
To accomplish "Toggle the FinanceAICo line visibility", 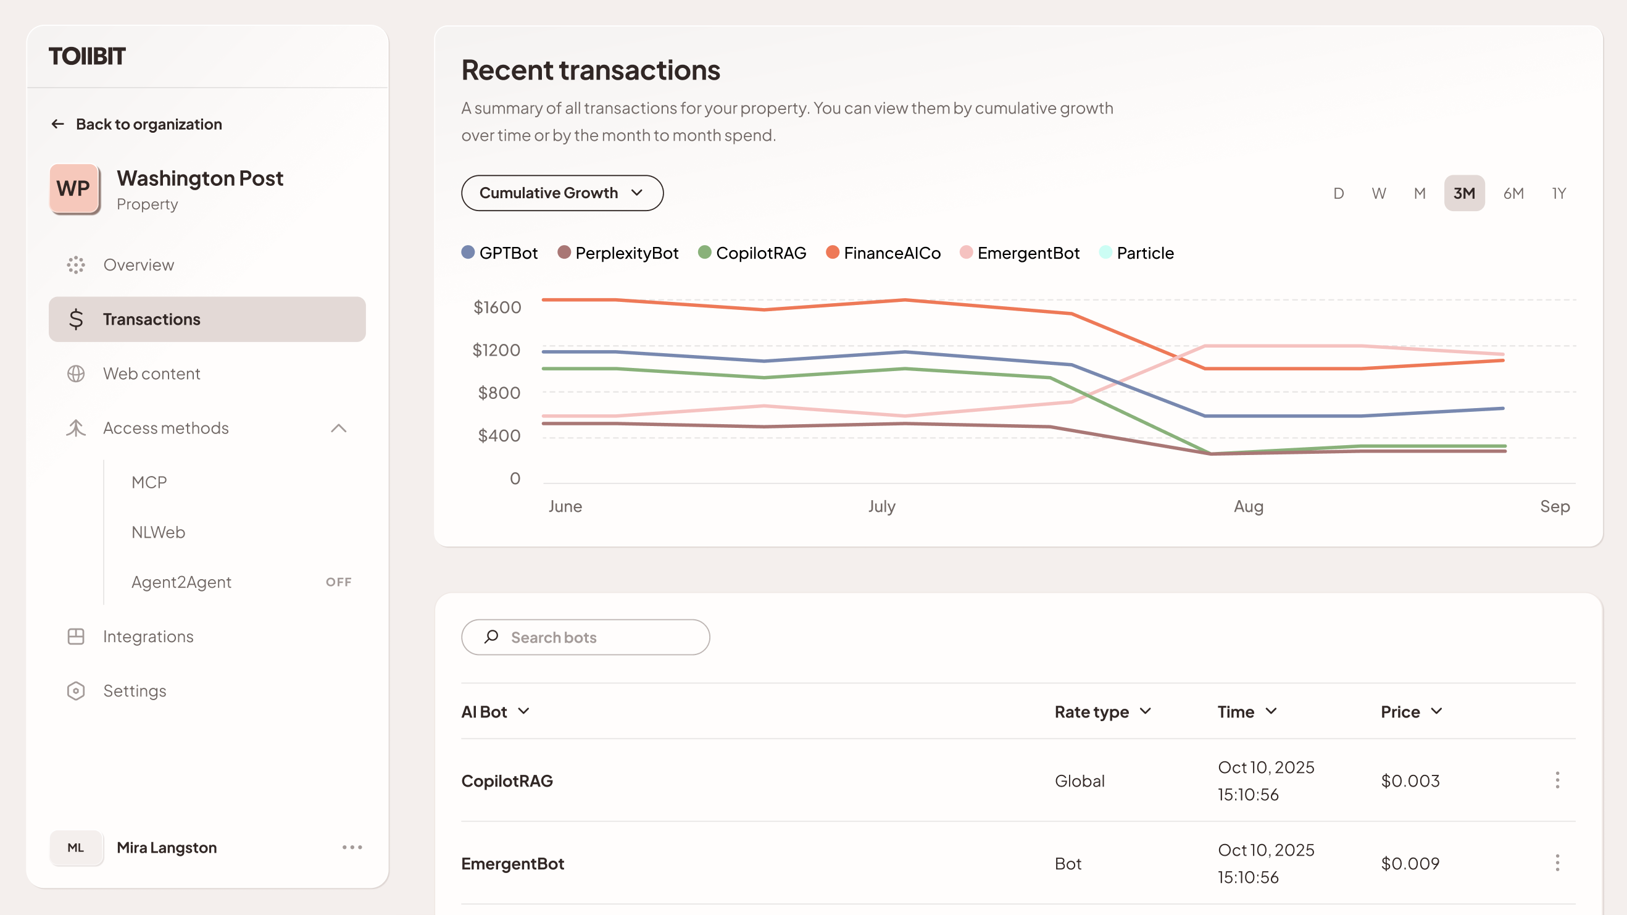I will (883, 252).
